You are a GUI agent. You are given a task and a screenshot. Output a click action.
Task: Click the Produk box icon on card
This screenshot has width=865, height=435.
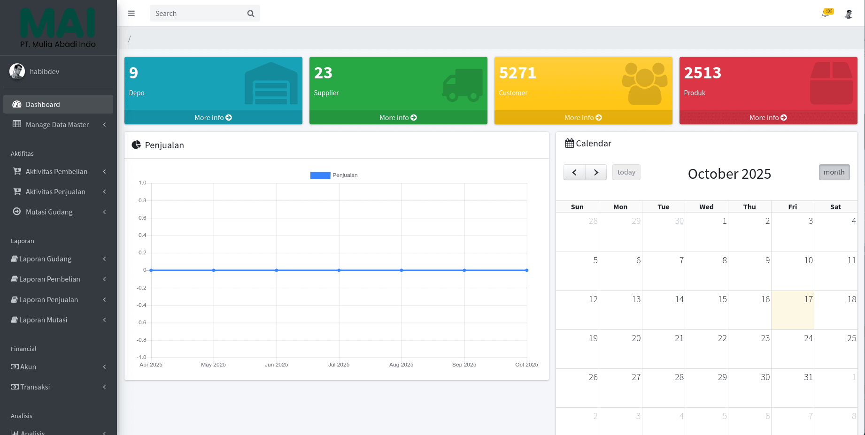(x=831, y=83)
